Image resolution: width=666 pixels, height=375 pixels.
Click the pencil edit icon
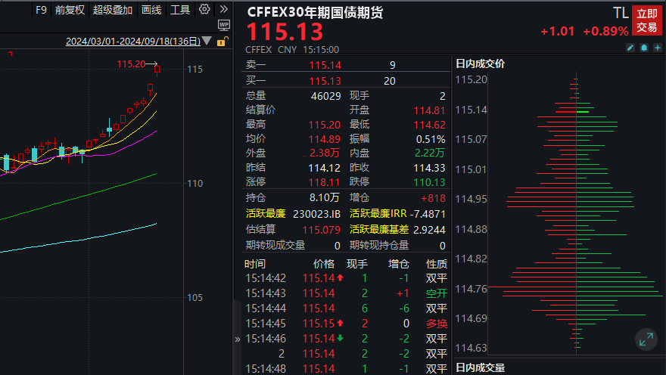[x=630, y=48]
